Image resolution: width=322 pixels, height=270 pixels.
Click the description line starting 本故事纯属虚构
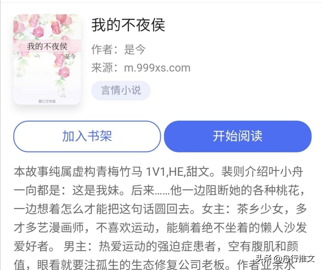coord(158,171)
